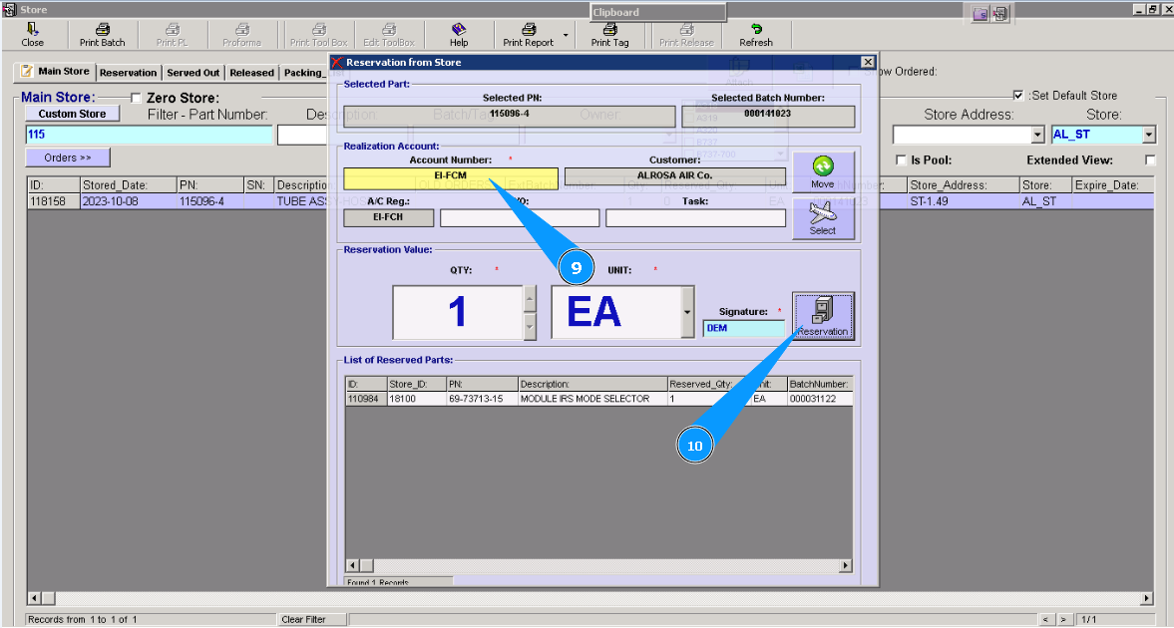This screenshot has width=1174, height=628.
Task: Open the Store Address dropdown
Action: click(x=1037, y=135)
